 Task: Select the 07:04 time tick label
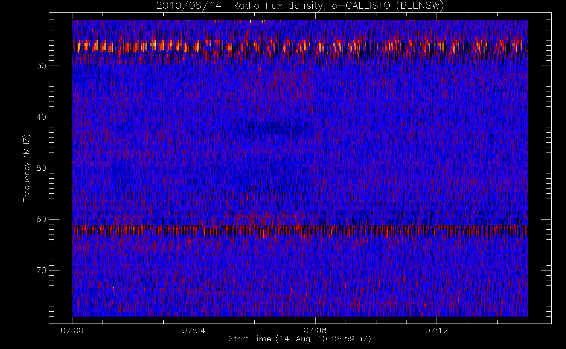coord(193,331)
